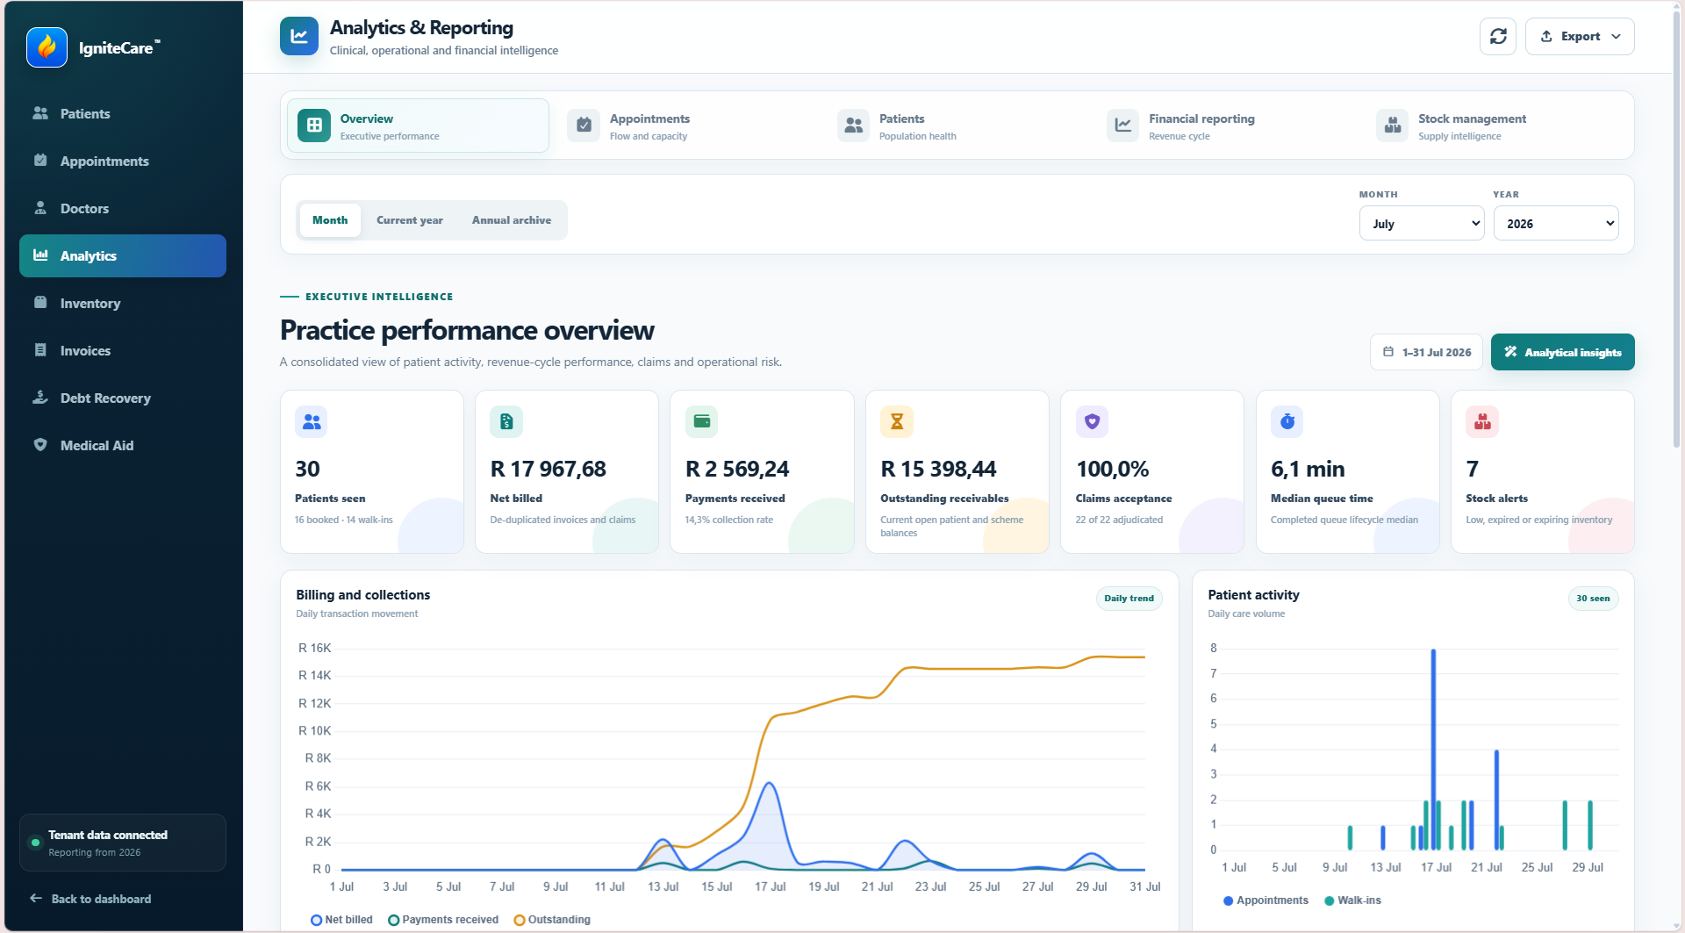
Task: Open the Month dropdown showing July
Action: 1422,223
